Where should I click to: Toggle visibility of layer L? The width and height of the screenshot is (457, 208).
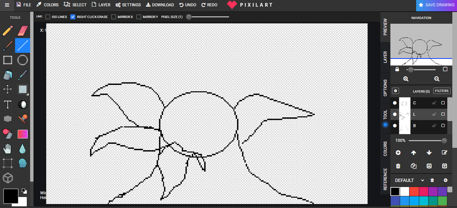[395, 114]
